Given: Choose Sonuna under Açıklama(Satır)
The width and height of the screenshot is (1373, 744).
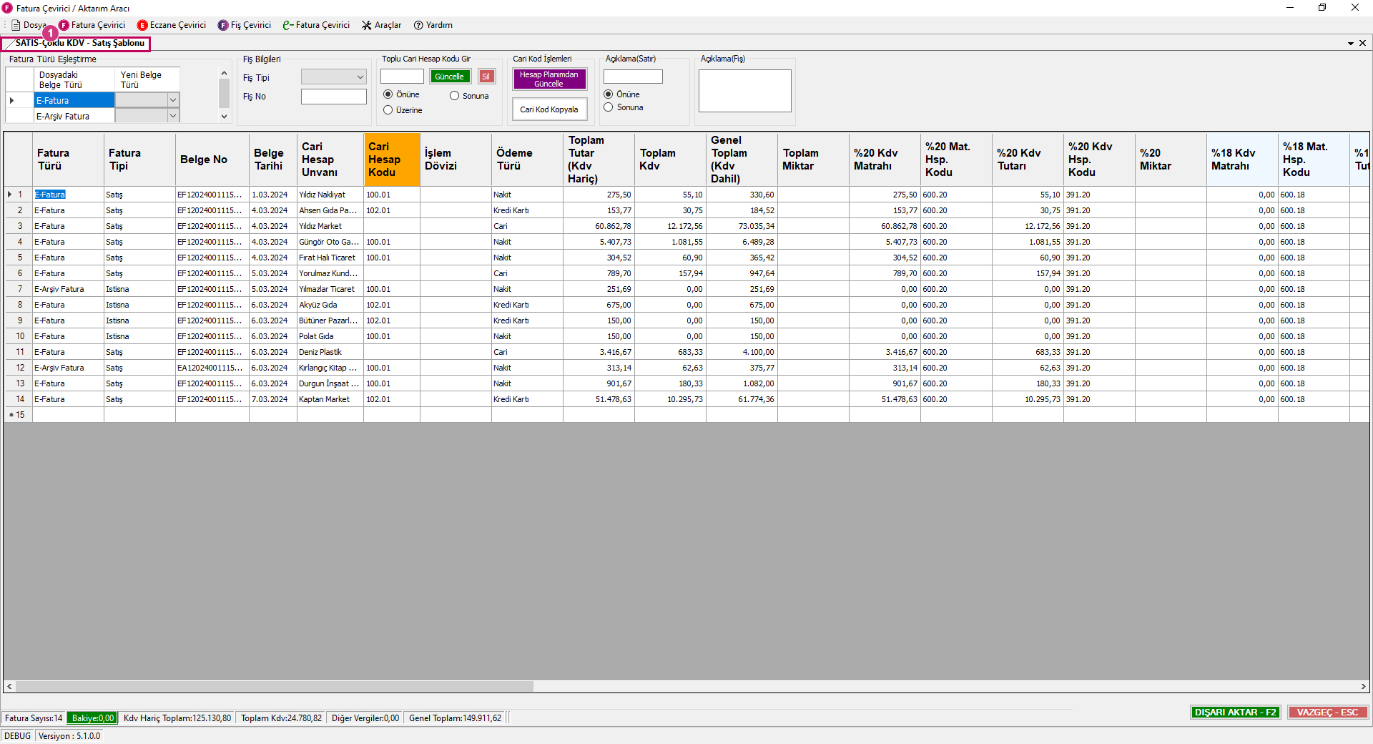Looking at the screenshot, I should tap(609, 107).
